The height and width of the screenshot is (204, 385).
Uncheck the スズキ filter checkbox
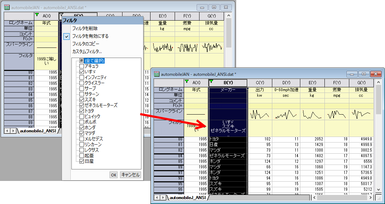[x=82, y=100]
